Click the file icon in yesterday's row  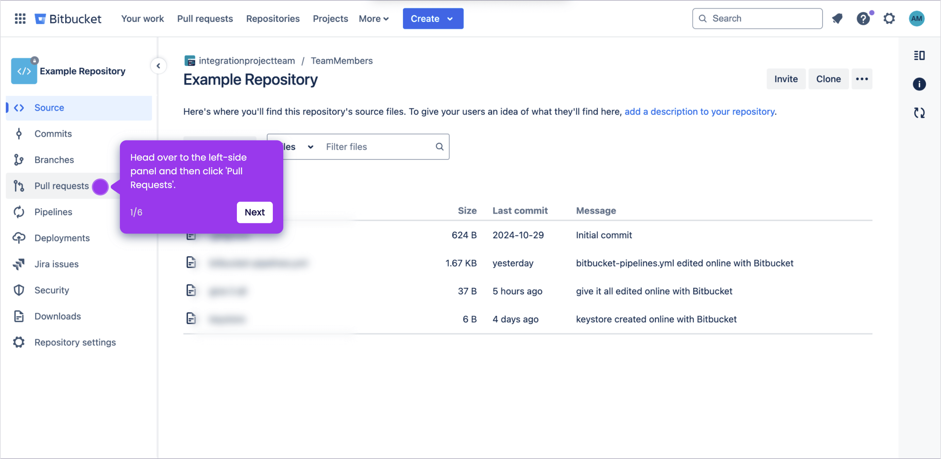click(x=191, y=263)
